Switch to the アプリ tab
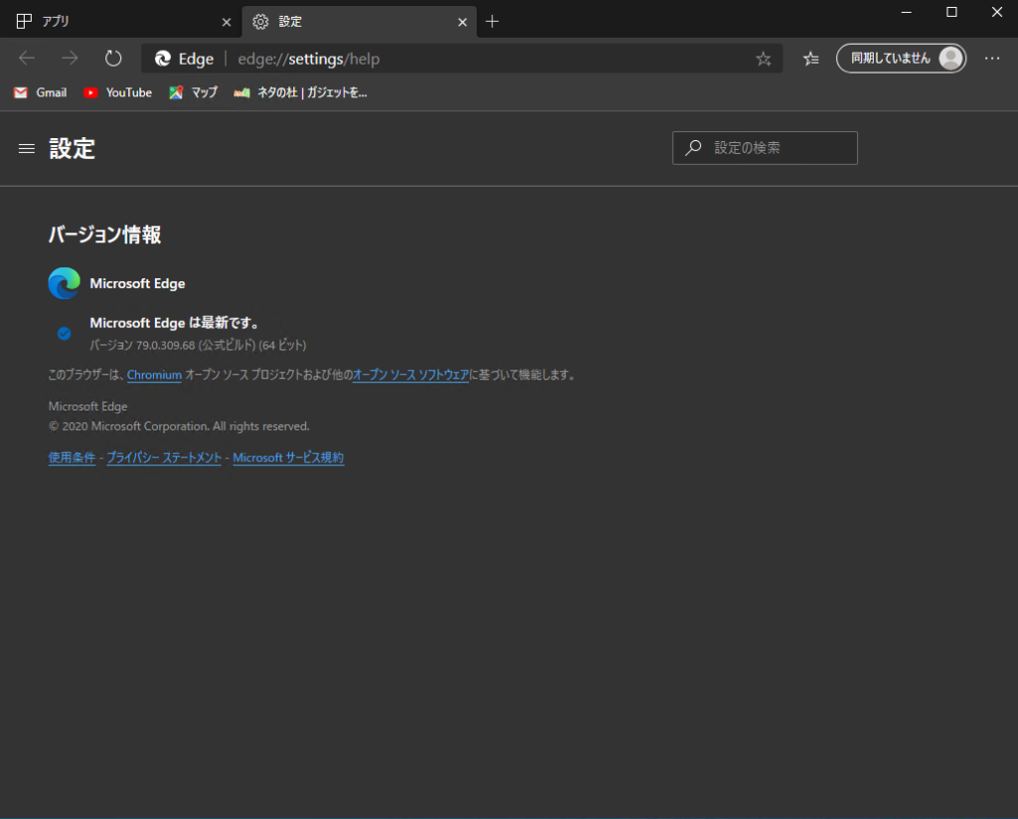 pyautogui.click(x=121, y=22)
